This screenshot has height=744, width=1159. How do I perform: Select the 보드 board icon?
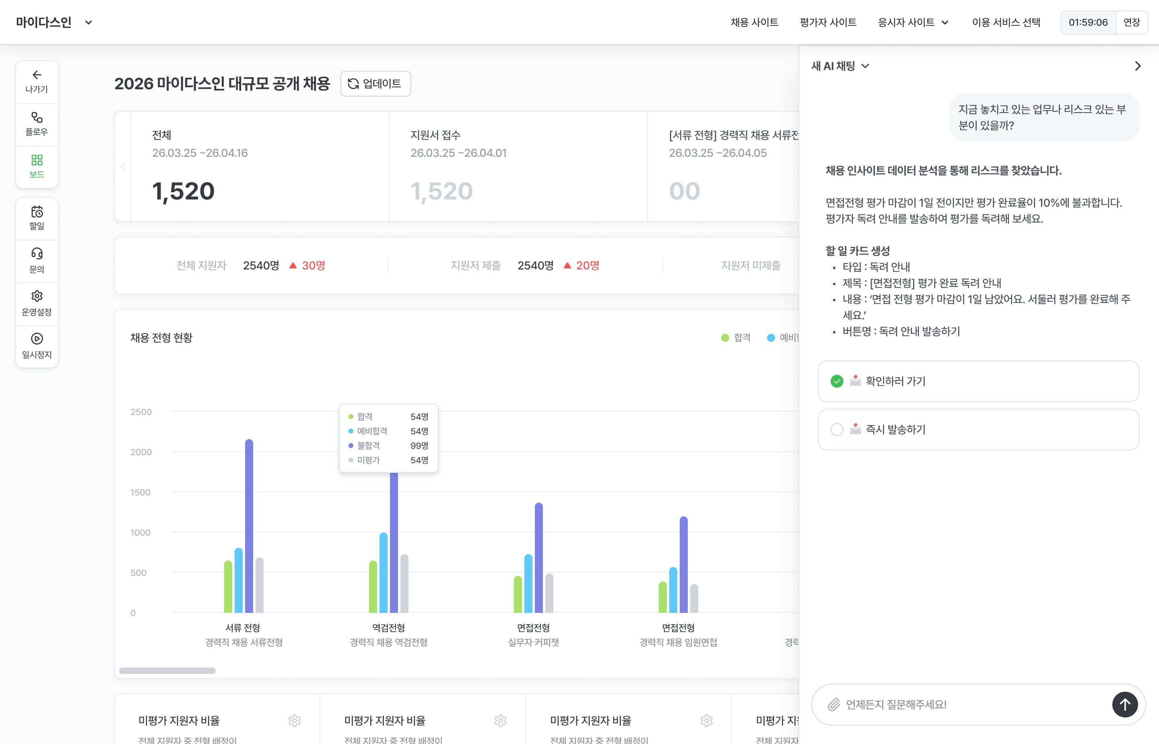[x=37, y=160]
